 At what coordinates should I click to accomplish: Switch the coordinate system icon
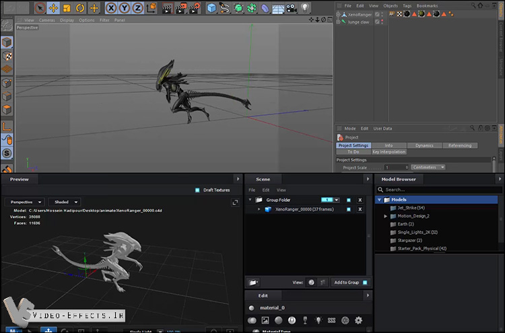coord(151,8)
